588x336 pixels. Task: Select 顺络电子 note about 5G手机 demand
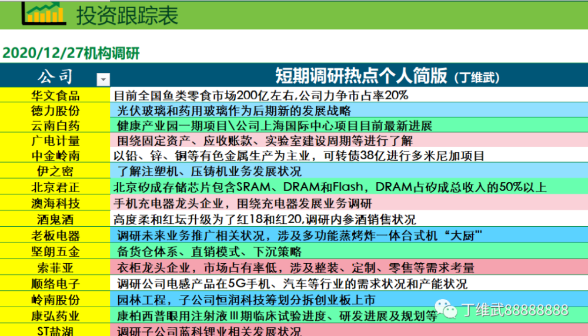pyautogui.click(x=292, y=283)
